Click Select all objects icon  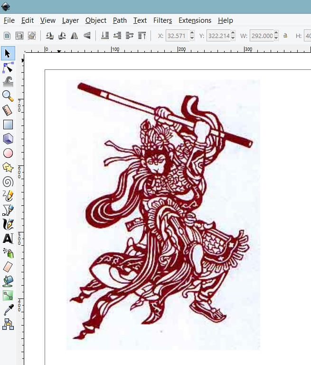(7, 36)
